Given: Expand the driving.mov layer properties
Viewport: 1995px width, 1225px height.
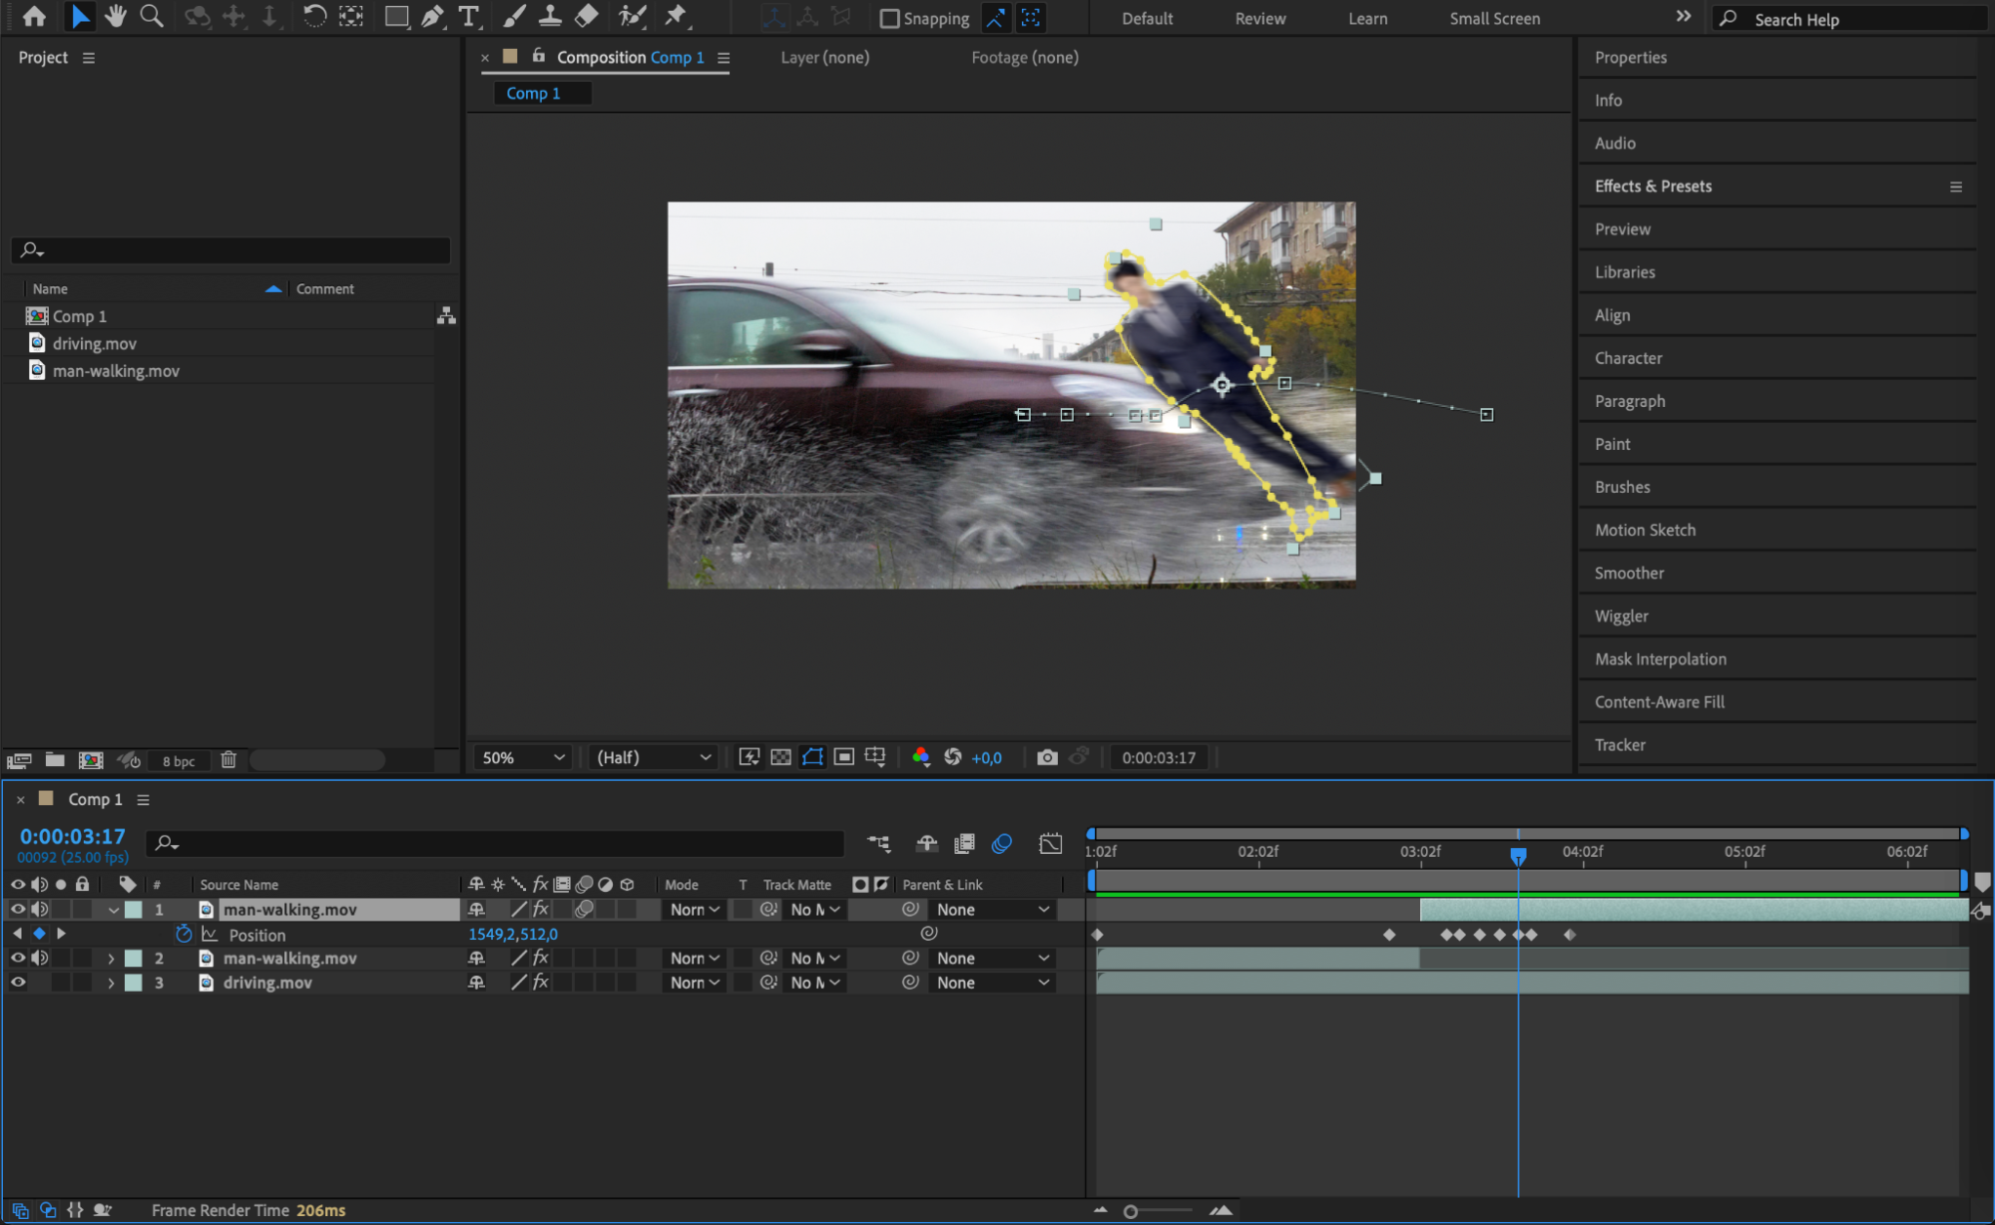Looking at the screenshot, I should click(111, 983).
